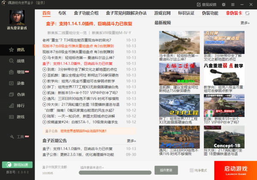
Task: Expand 更多 beside 最新视频
Action: click(x=245, y=23)
